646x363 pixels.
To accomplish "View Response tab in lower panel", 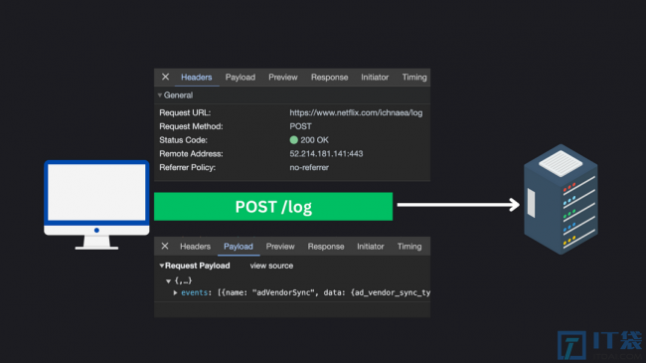I will (326, 247).
